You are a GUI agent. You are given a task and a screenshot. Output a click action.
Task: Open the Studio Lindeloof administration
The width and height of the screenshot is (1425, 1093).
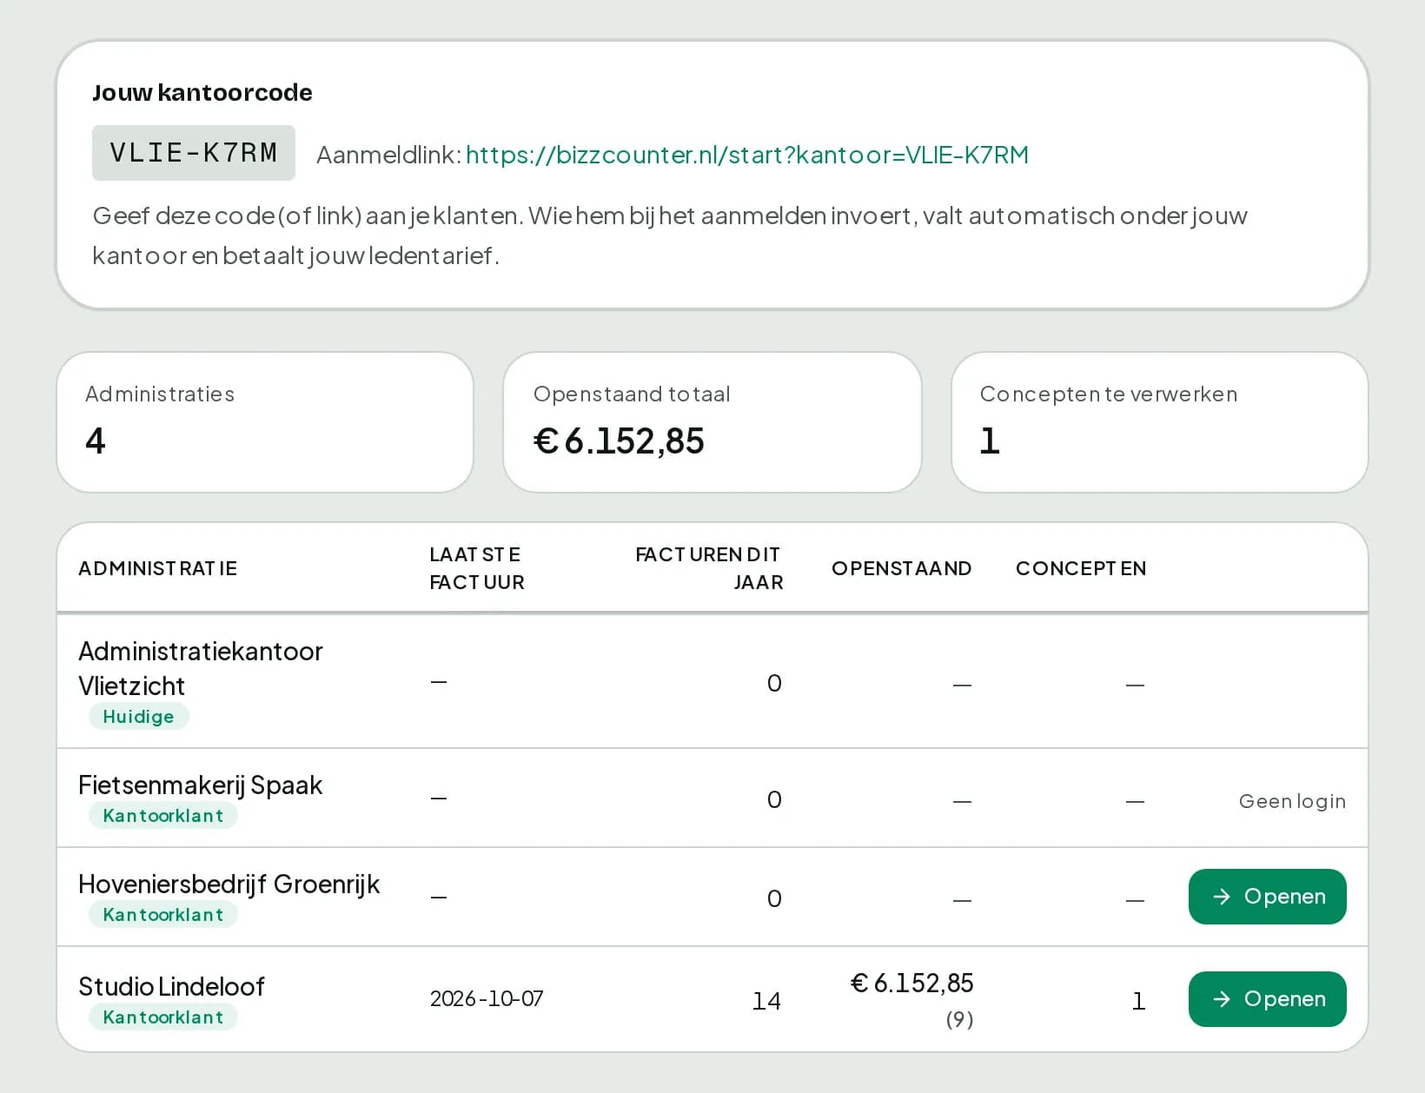click(1267, 999)
